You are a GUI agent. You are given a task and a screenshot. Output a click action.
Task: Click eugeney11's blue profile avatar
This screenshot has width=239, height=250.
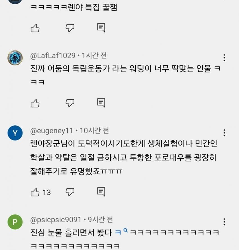(x=15, y=133)
